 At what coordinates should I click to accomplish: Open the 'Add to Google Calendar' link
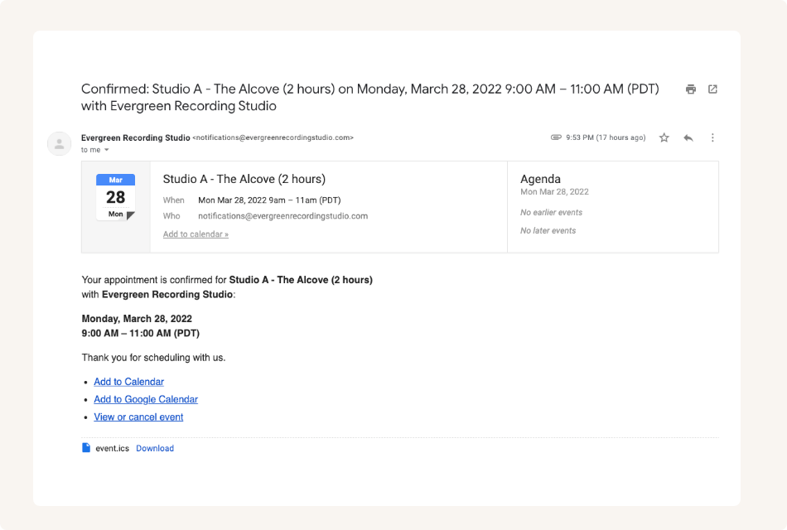[146, 399]
